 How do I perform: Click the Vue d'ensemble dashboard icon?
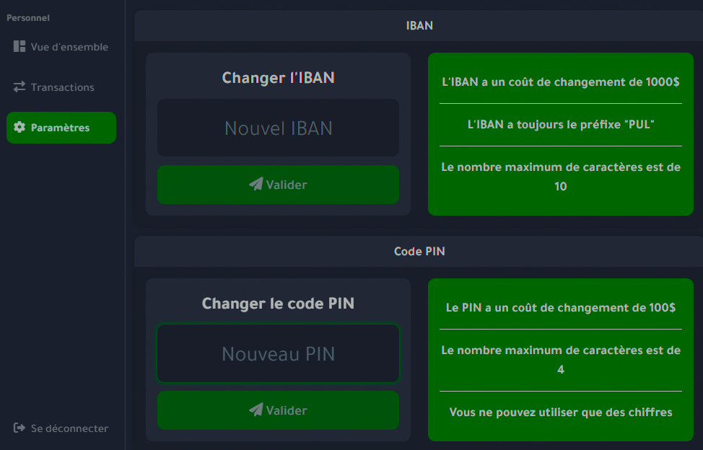[19, 47]
